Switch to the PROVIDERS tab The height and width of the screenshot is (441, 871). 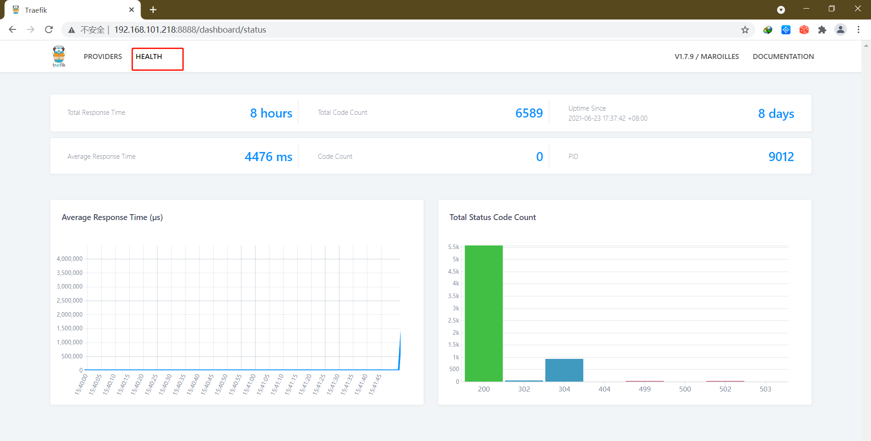(103, 57)
